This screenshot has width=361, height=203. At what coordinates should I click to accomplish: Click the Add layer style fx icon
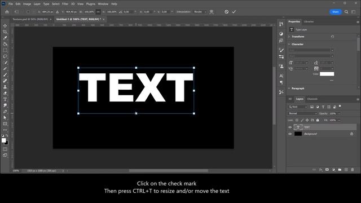tap(321, 170)
